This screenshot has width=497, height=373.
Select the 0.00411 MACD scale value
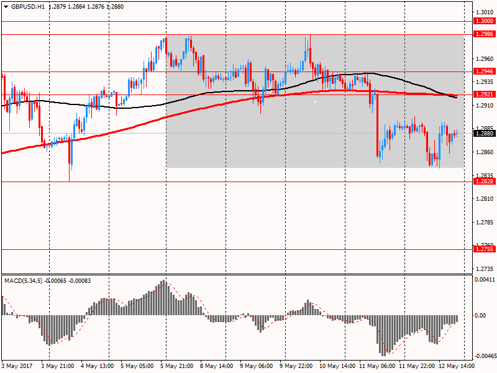pyautogui.click(x=485, y=280)
